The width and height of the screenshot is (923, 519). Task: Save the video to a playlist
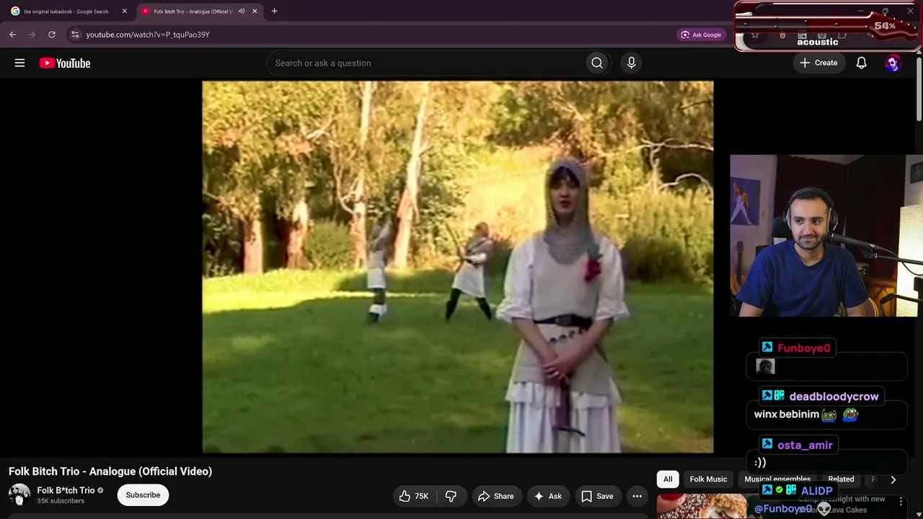pyautogui.click(x=597, y=496)
